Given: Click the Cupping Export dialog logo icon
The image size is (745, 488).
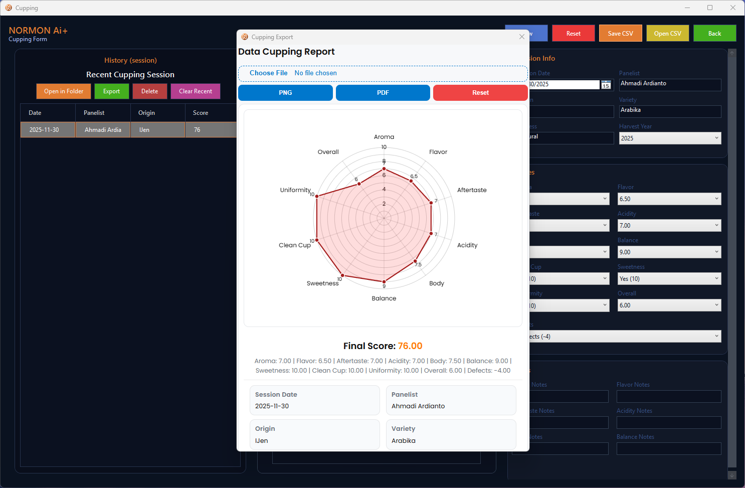Looking at the screenshot, I should (245, 37).
